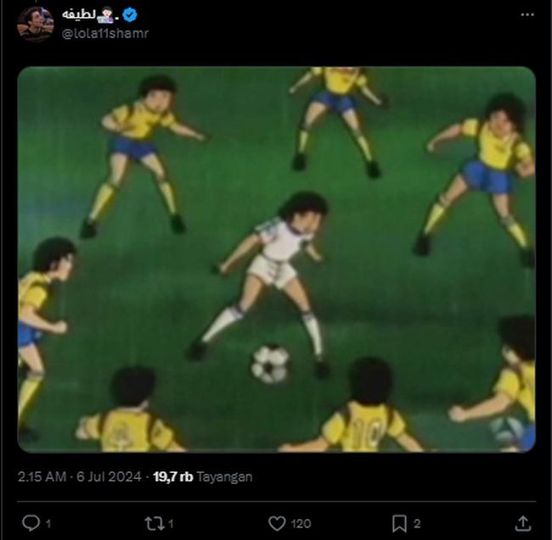Open the share upload arrow icon

(523, 523)
